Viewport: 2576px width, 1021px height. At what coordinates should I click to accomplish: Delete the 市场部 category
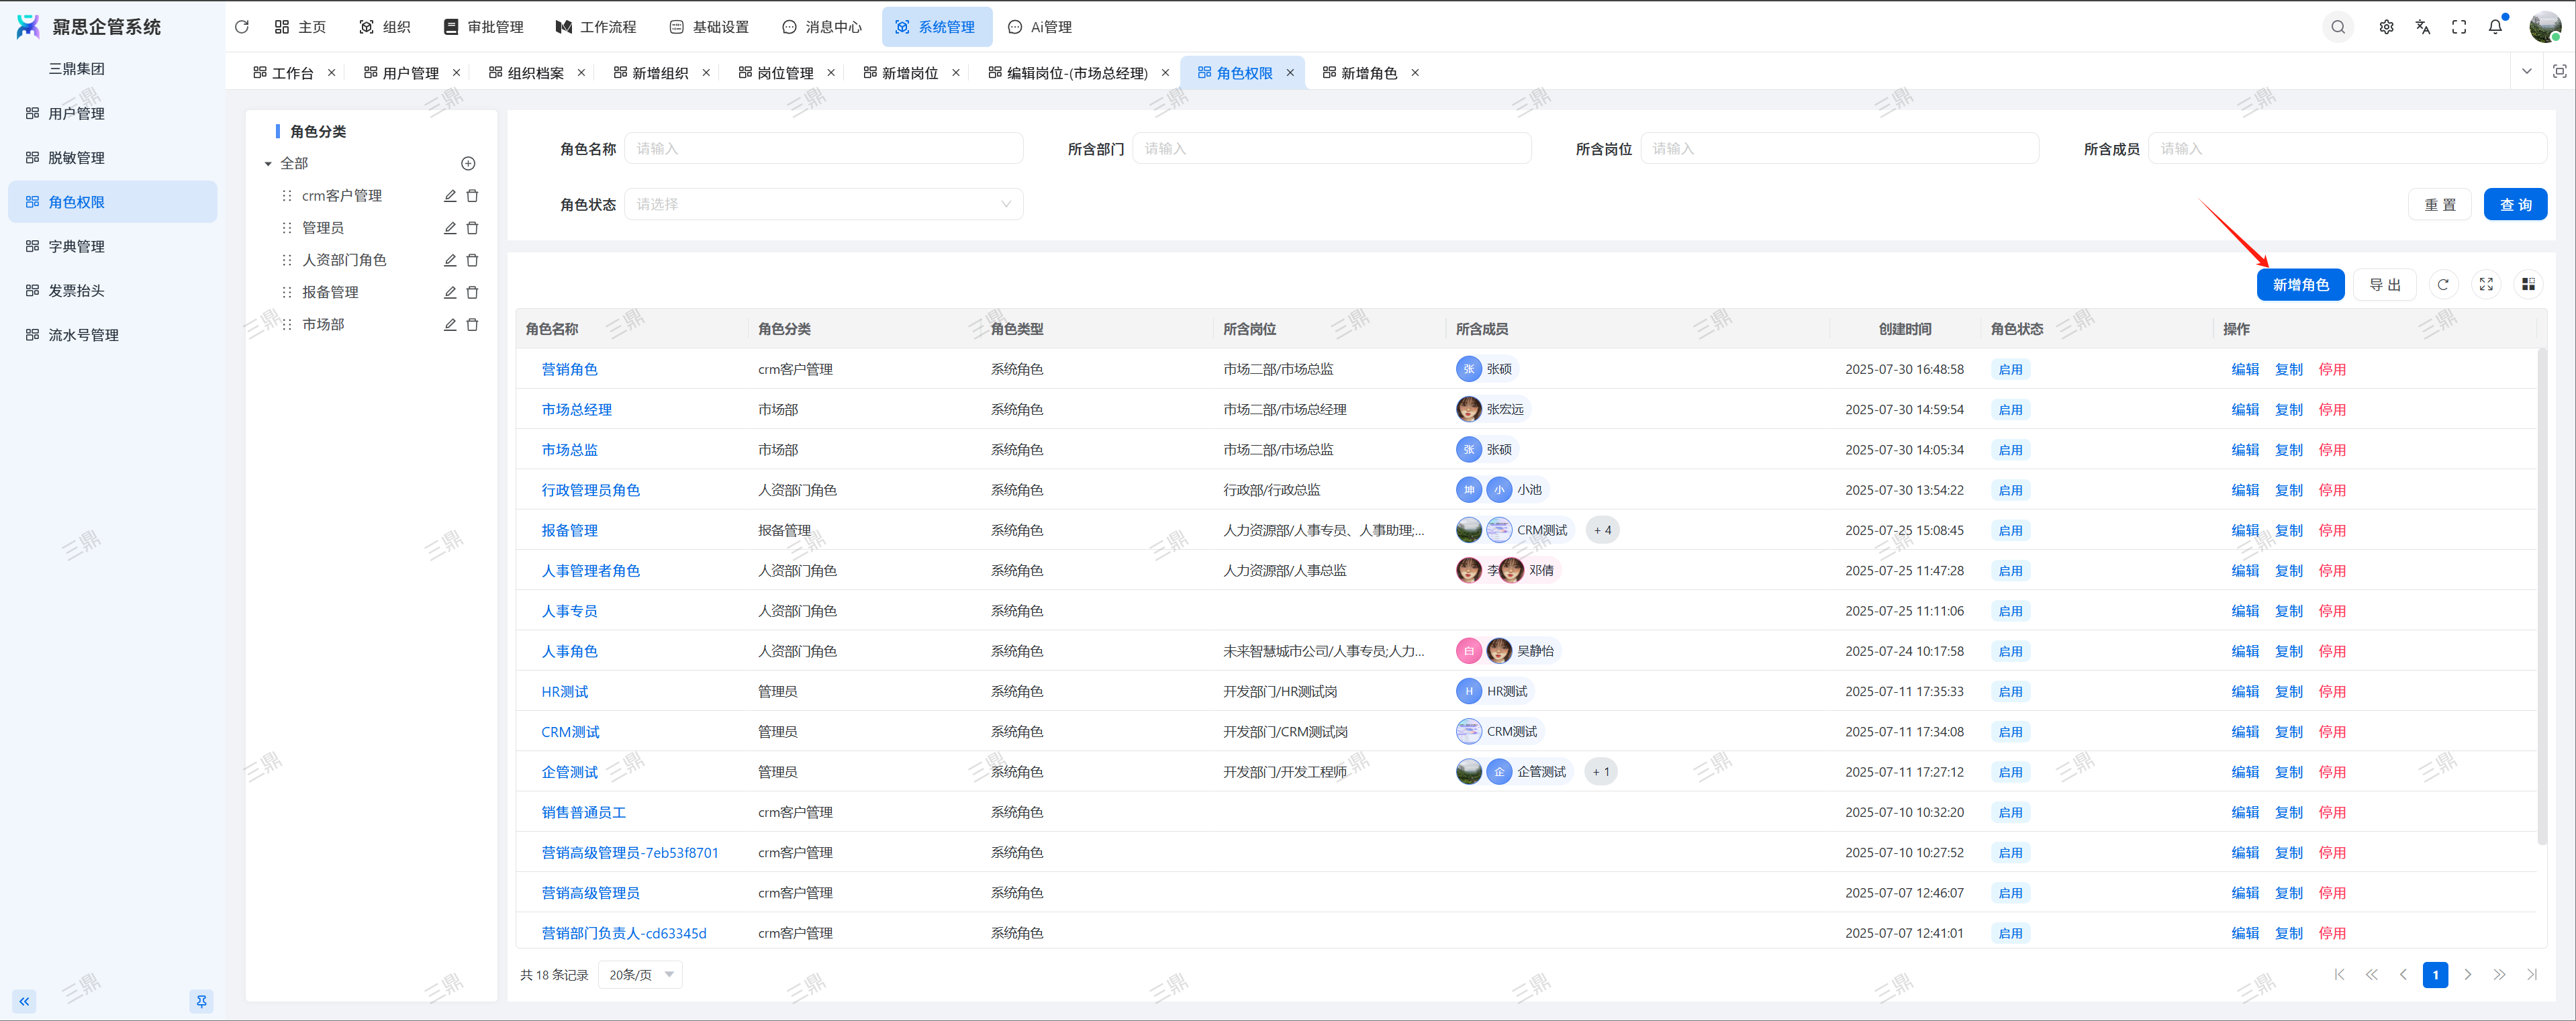[x=473, y=325]
